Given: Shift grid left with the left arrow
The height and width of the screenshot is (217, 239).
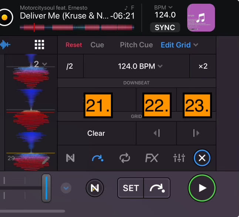Looking at the screenshot, I should [156, 133].
